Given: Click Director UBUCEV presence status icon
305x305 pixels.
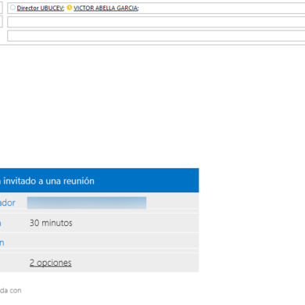Looking at the screenshot, I should tap(13, 8).
